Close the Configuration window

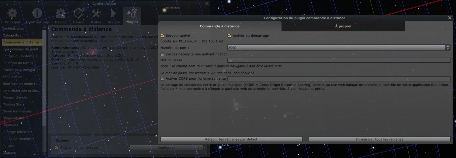[207, 4]
